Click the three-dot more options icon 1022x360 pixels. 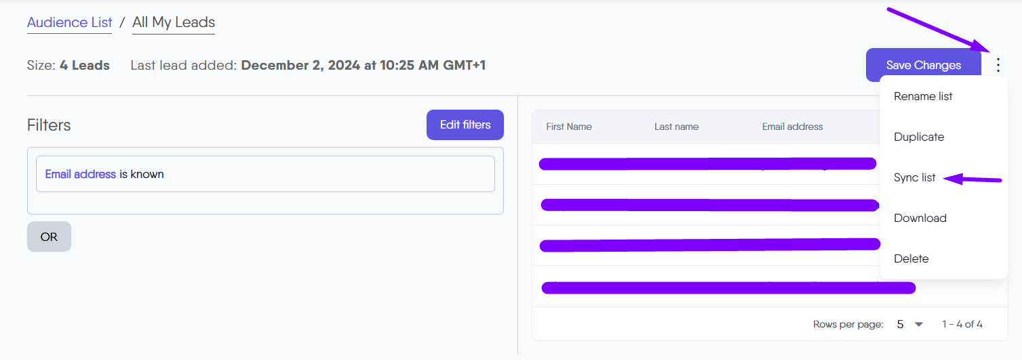pyautogui.click(x=998, y=65)
